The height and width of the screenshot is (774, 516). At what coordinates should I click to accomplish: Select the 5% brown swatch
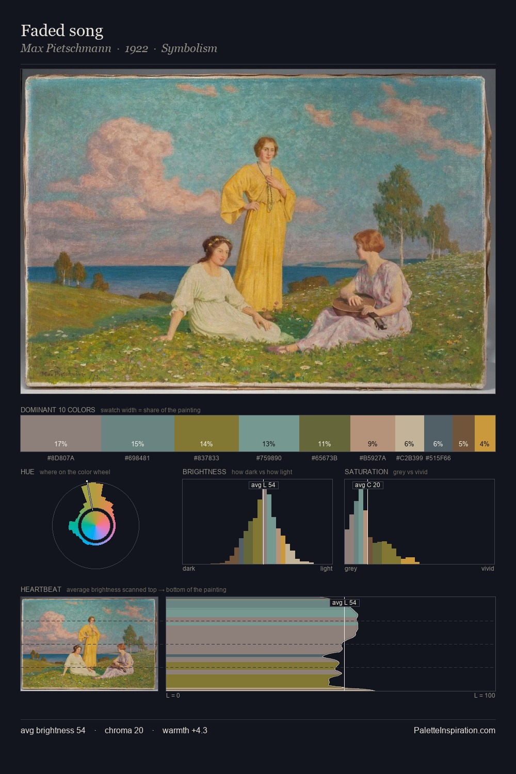[463, 433]
